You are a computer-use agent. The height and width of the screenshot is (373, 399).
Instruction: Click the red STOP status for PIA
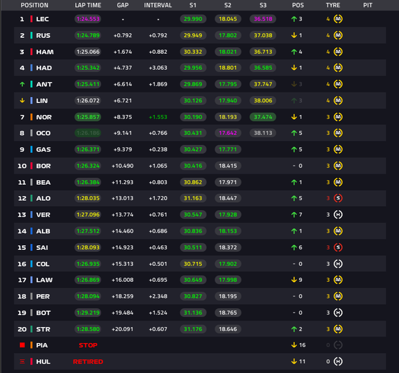tap(88, 345)
